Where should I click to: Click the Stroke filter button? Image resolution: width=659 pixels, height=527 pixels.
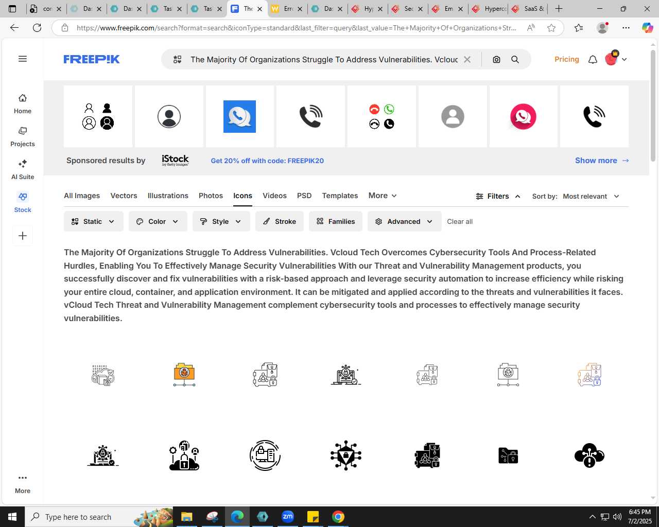pyautogui.click(x=280, y=221)
